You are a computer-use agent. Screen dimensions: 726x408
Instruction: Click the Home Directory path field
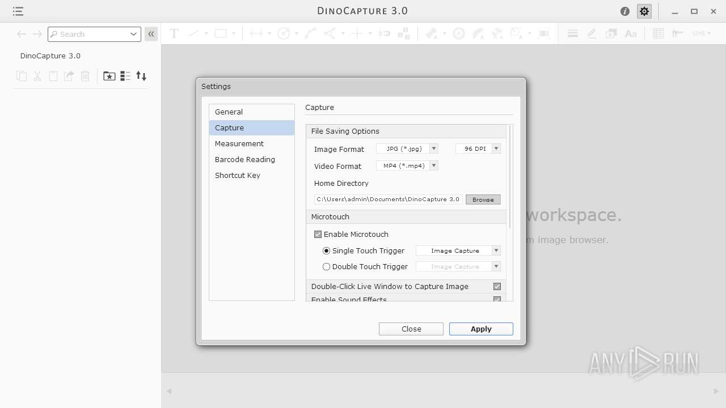(x=389, y=199)
